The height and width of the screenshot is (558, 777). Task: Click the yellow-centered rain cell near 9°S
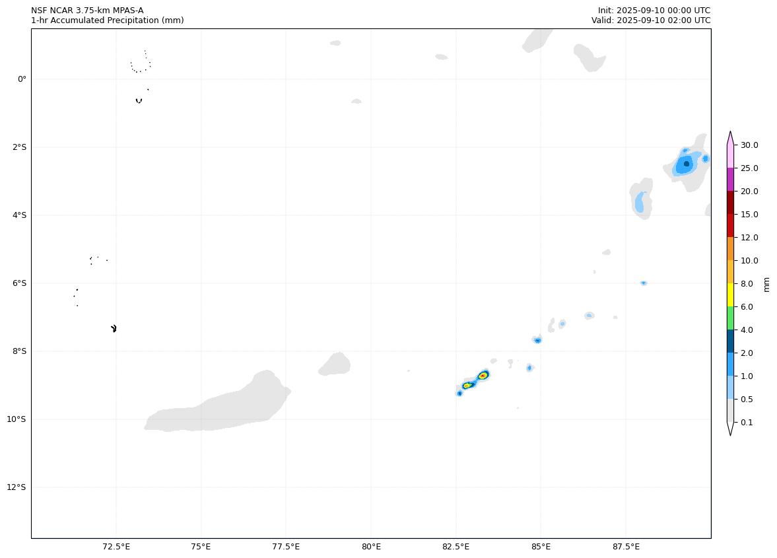click(x=467, y=385)
